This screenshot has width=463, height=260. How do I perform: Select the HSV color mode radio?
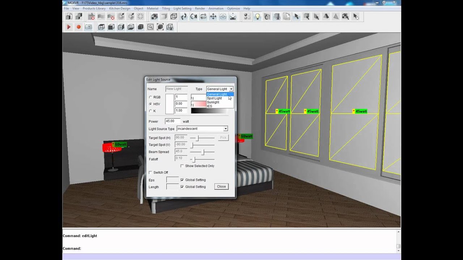tap(150, 104)
